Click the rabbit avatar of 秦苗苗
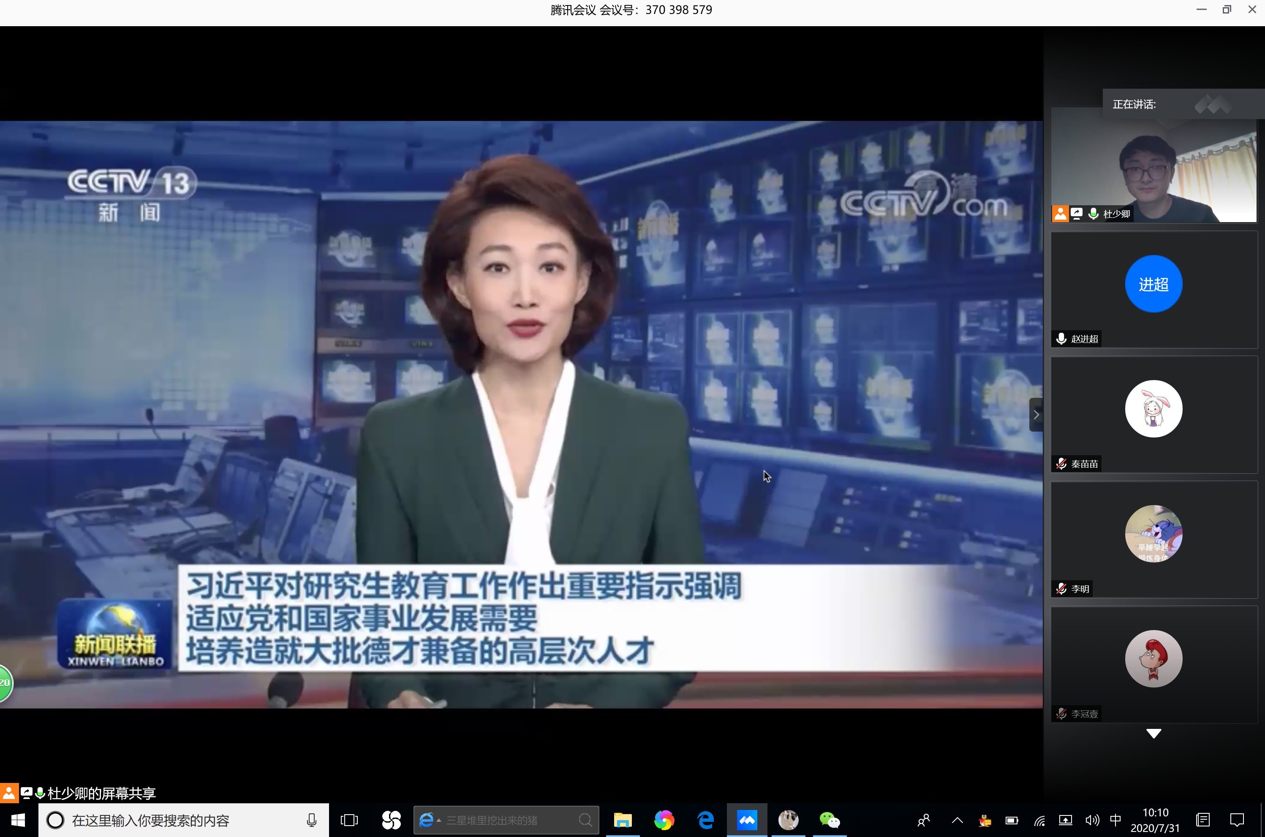Image resolution: width=1265 pixels, height=837 pixels. tap(1153, 409)
